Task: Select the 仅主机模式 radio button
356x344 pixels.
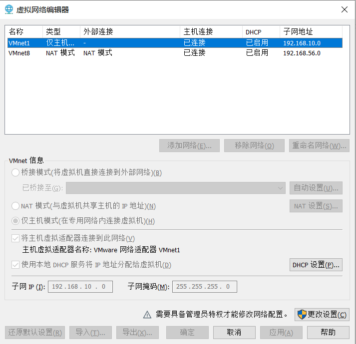Action: point(15,221)
